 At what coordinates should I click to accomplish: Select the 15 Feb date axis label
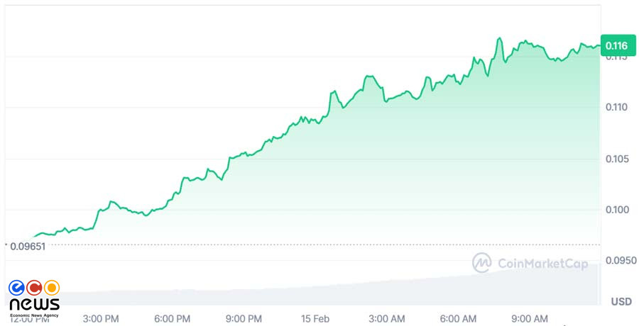(316, 317)
